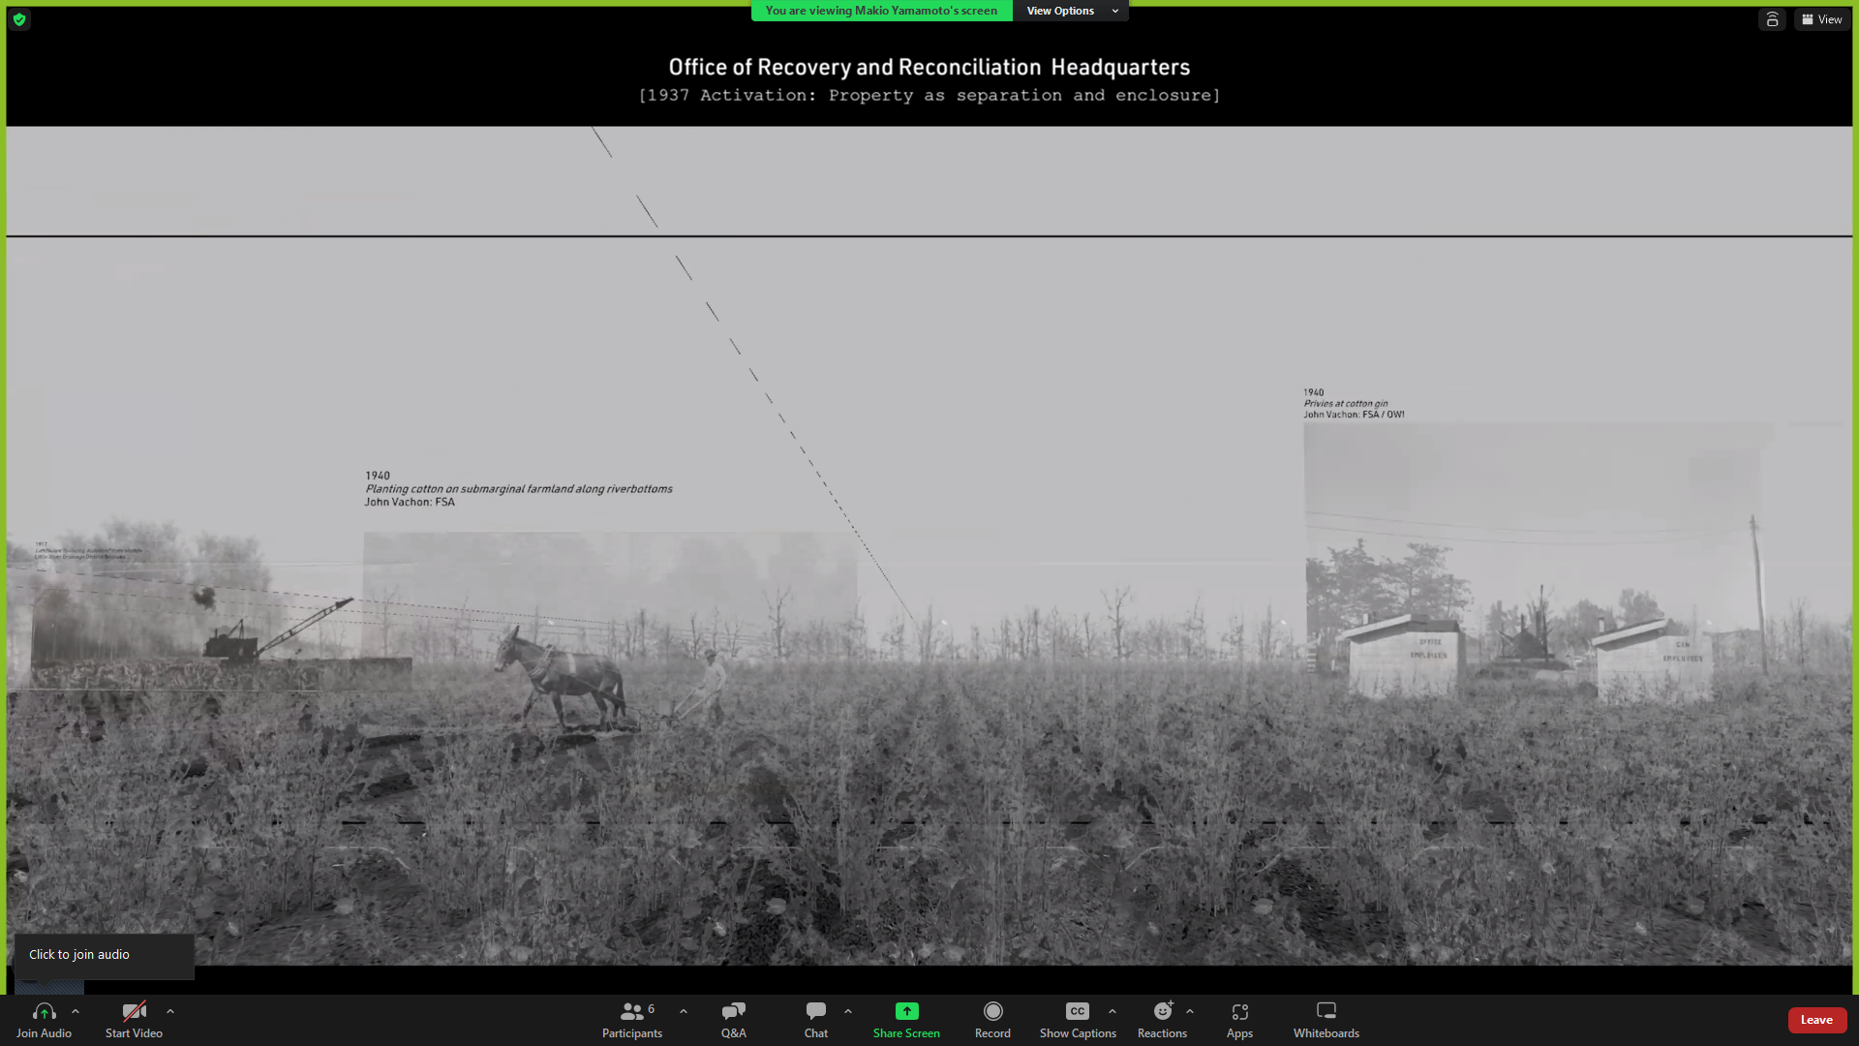Open the Chat panel
Image resolution: width=1859 pixels, height=1046 pixels.
coord(816,1020)
